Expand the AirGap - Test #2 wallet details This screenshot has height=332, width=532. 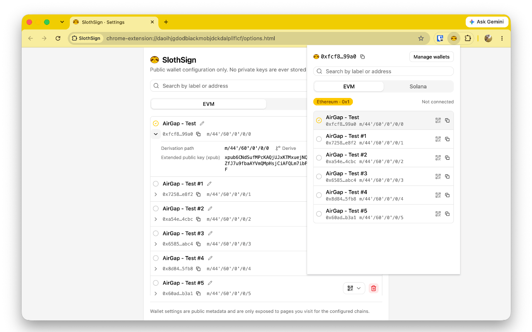pyautogui.click(x=156, y=219)
